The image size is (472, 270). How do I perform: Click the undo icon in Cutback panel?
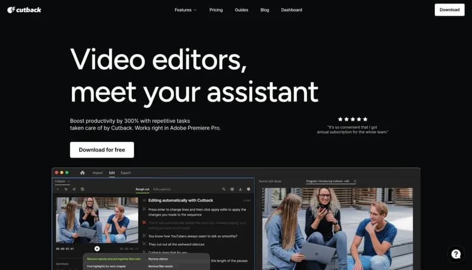pyautogui.click(x=66, y=189)
